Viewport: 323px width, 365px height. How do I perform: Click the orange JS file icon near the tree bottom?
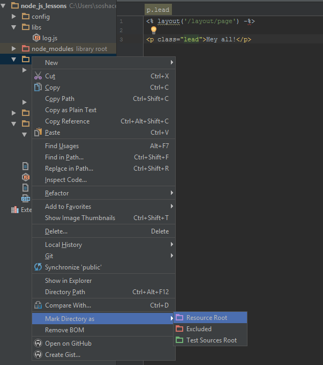point(26,177)
